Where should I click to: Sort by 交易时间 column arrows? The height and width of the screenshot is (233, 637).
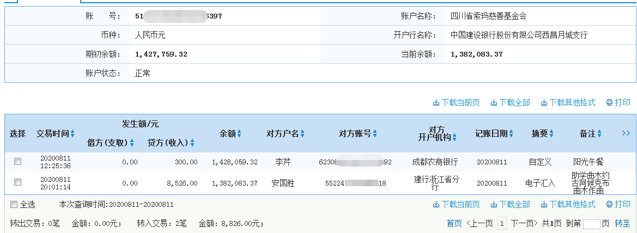tap(72, 133)
